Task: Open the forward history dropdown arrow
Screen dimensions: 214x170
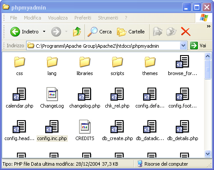Action: [66, 32]
